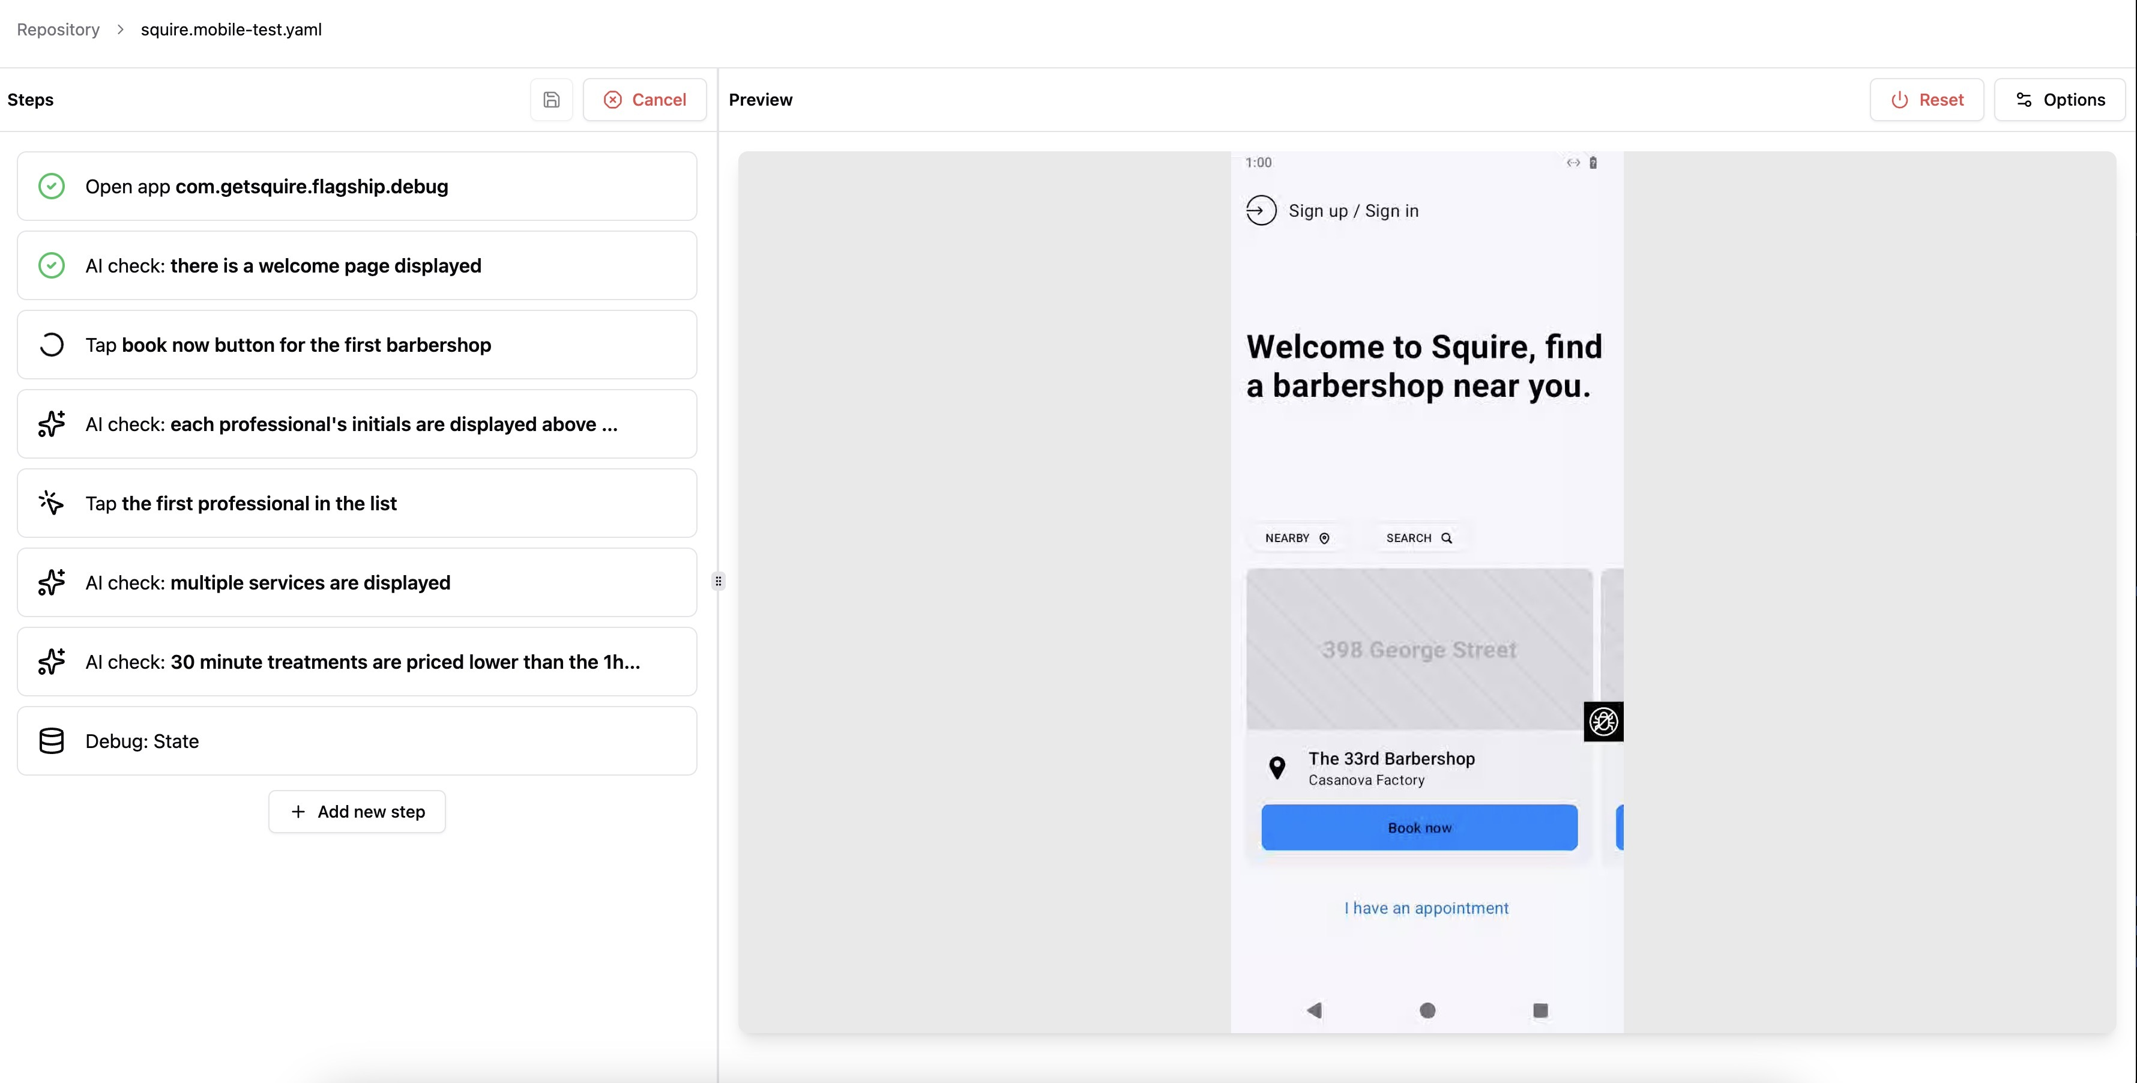This screenshot has height=1083, width=2137.
Task: Tap the sign-in arrow circle icon
Action: [1261, 210]
